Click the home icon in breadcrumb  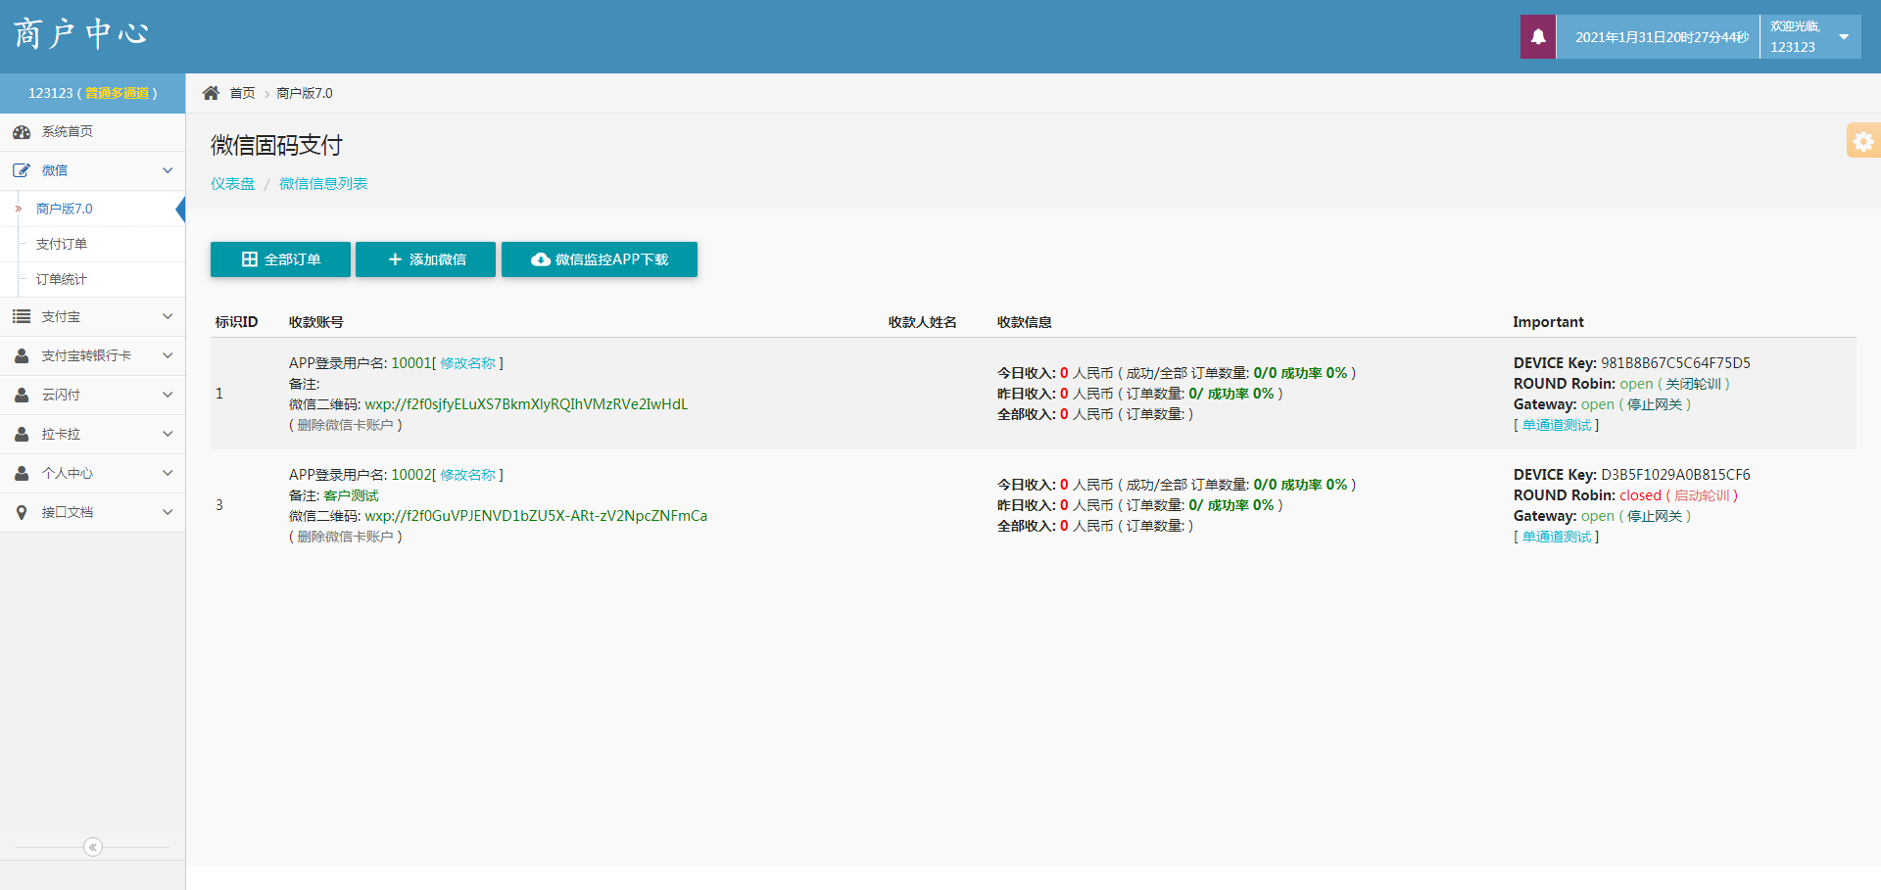(211, 93)
